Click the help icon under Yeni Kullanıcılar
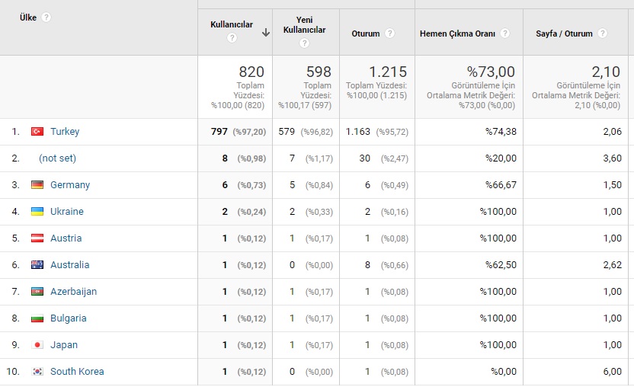This screenshot has width=634, height=387. point(304,43)
